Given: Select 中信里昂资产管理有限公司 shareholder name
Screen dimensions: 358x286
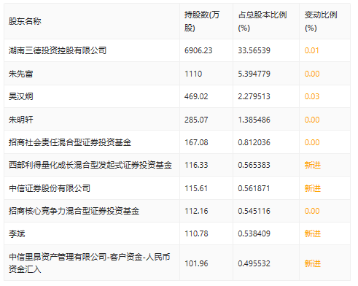Looking at the screenshot, I should point(89,263).
